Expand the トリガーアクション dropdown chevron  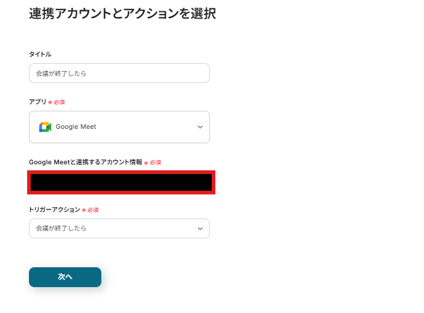pyautogui.click(x=200, y=229)
